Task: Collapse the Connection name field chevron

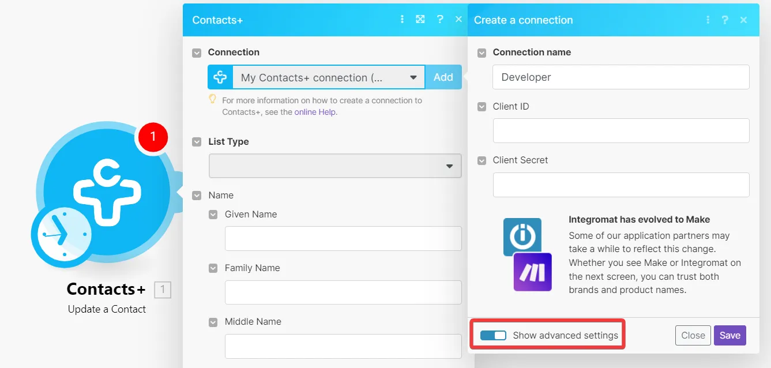Action: 482,52
